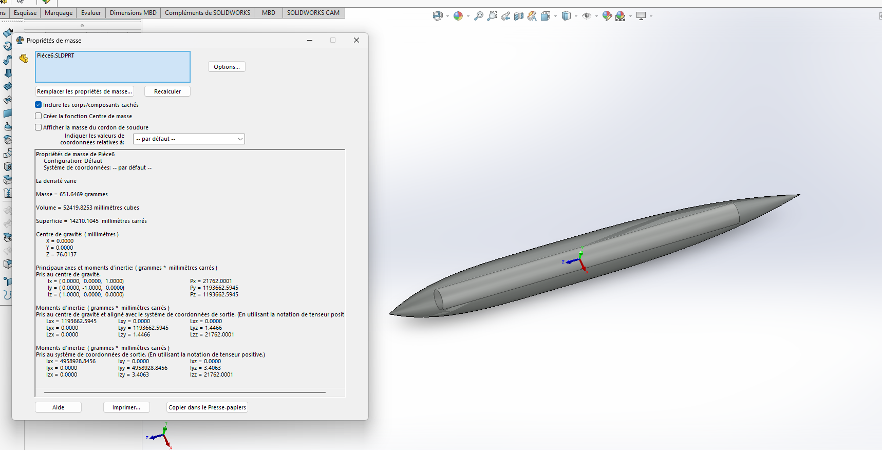
Task: Click the scales icon in Propriétés de masse title
Action: click(20, 40)
